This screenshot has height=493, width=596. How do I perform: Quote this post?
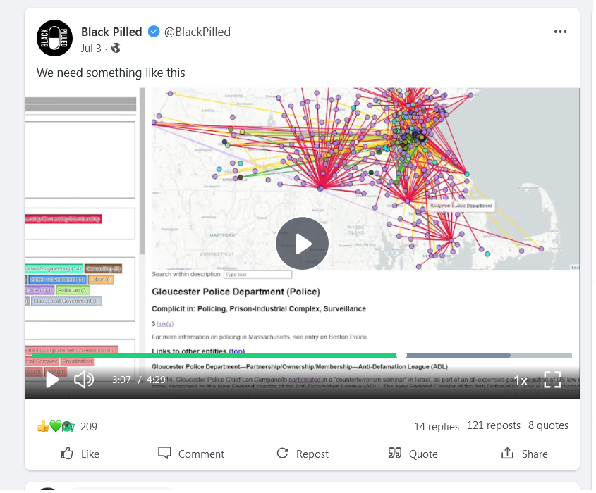(x=413, y=454)
